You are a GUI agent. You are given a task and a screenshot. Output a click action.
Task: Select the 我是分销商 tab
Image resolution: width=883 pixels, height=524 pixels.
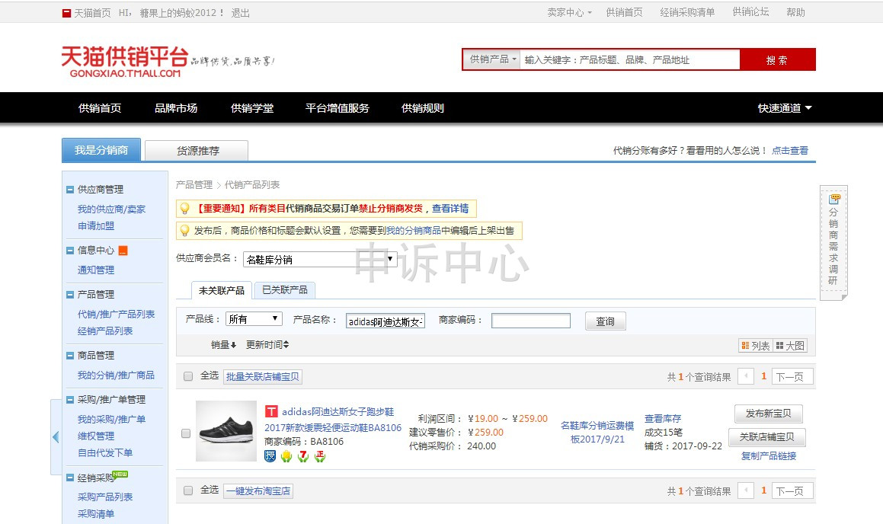(x=101, y=150)
